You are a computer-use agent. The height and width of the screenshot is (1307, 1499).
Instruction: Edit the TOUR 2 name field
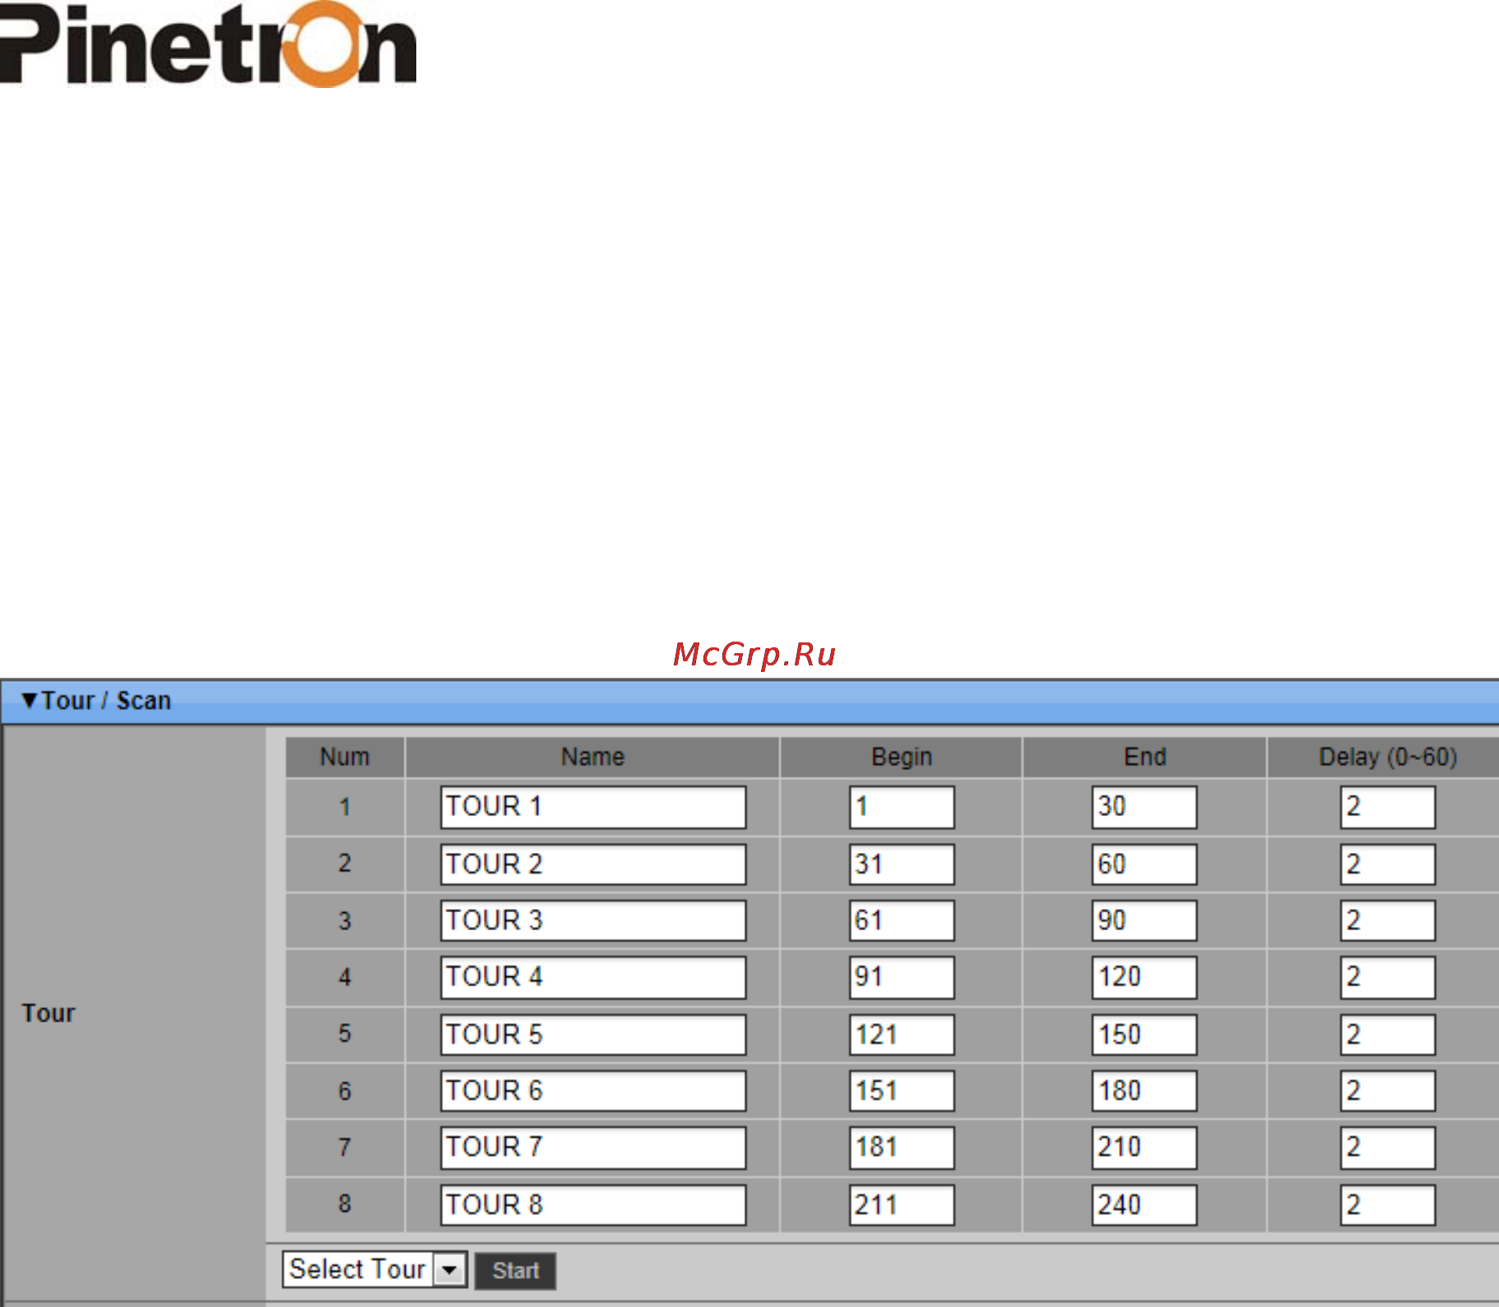(593, 864)
